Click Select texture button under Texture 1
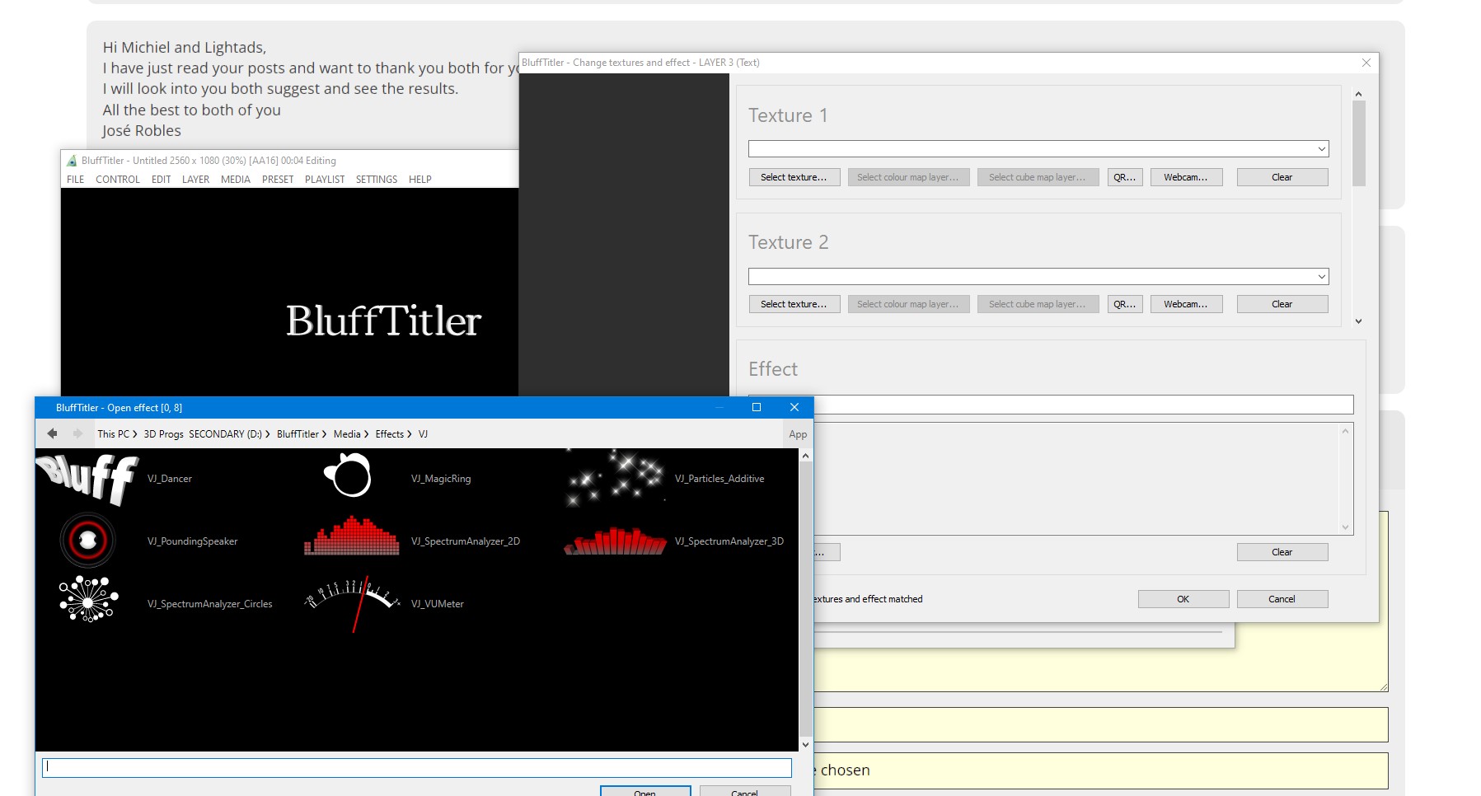The height and width of the screenshot is (796, 1481). coord(794,177)
